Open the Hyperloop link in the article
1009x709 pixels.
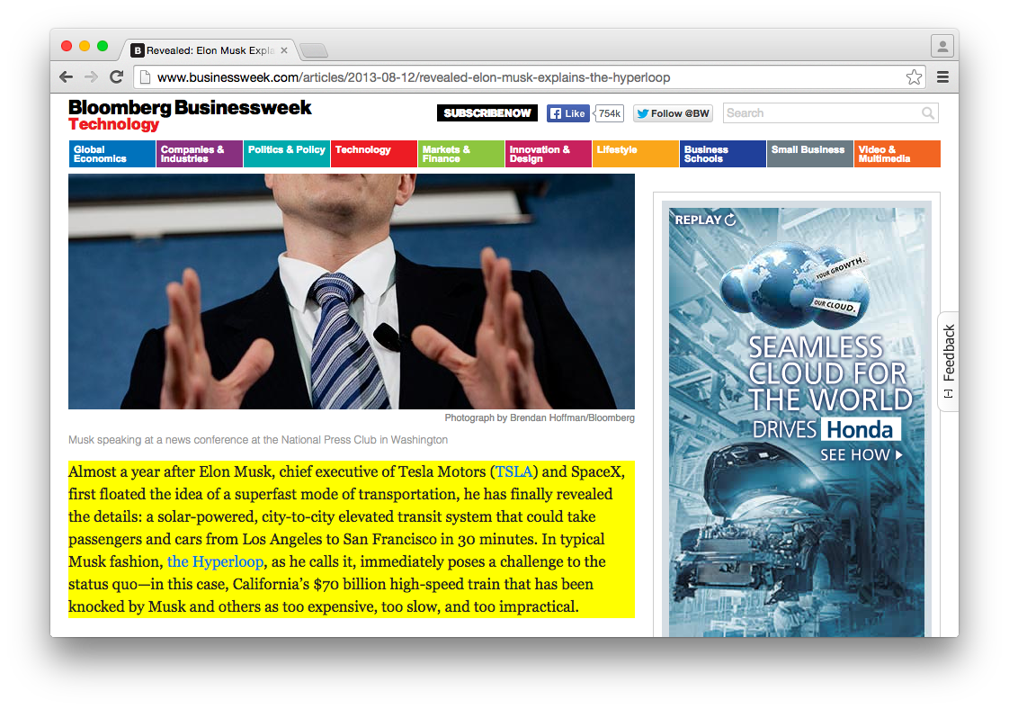pyautogui.click(x=215, y=561)
